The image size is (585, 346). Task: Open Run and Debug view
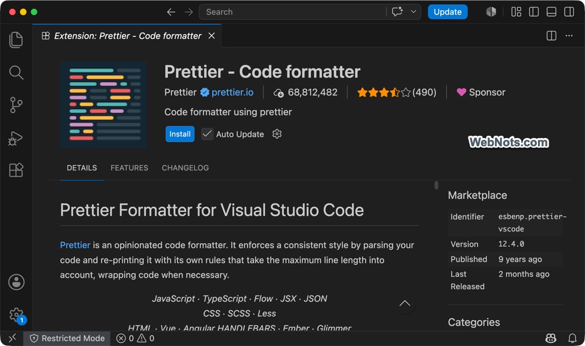point(16,138)
